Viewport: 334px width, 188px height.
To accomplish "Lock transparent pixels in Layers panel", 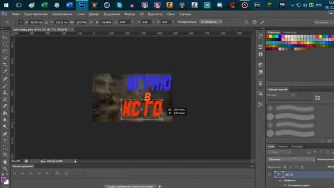I will (285, 167).
